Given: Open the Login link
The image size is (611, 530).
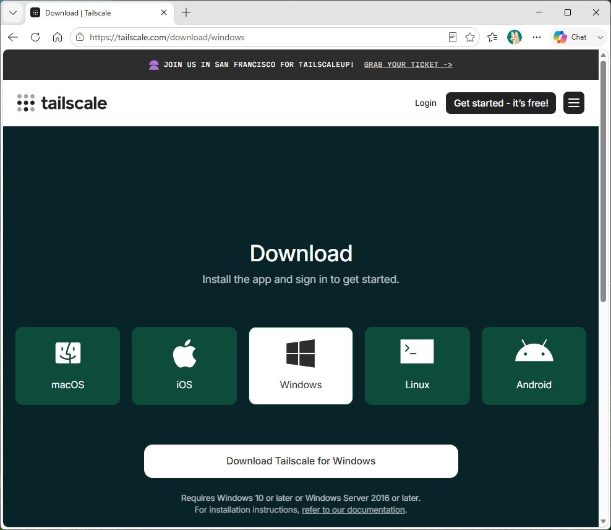Looking at the screenshot, I should pos(425,103).
